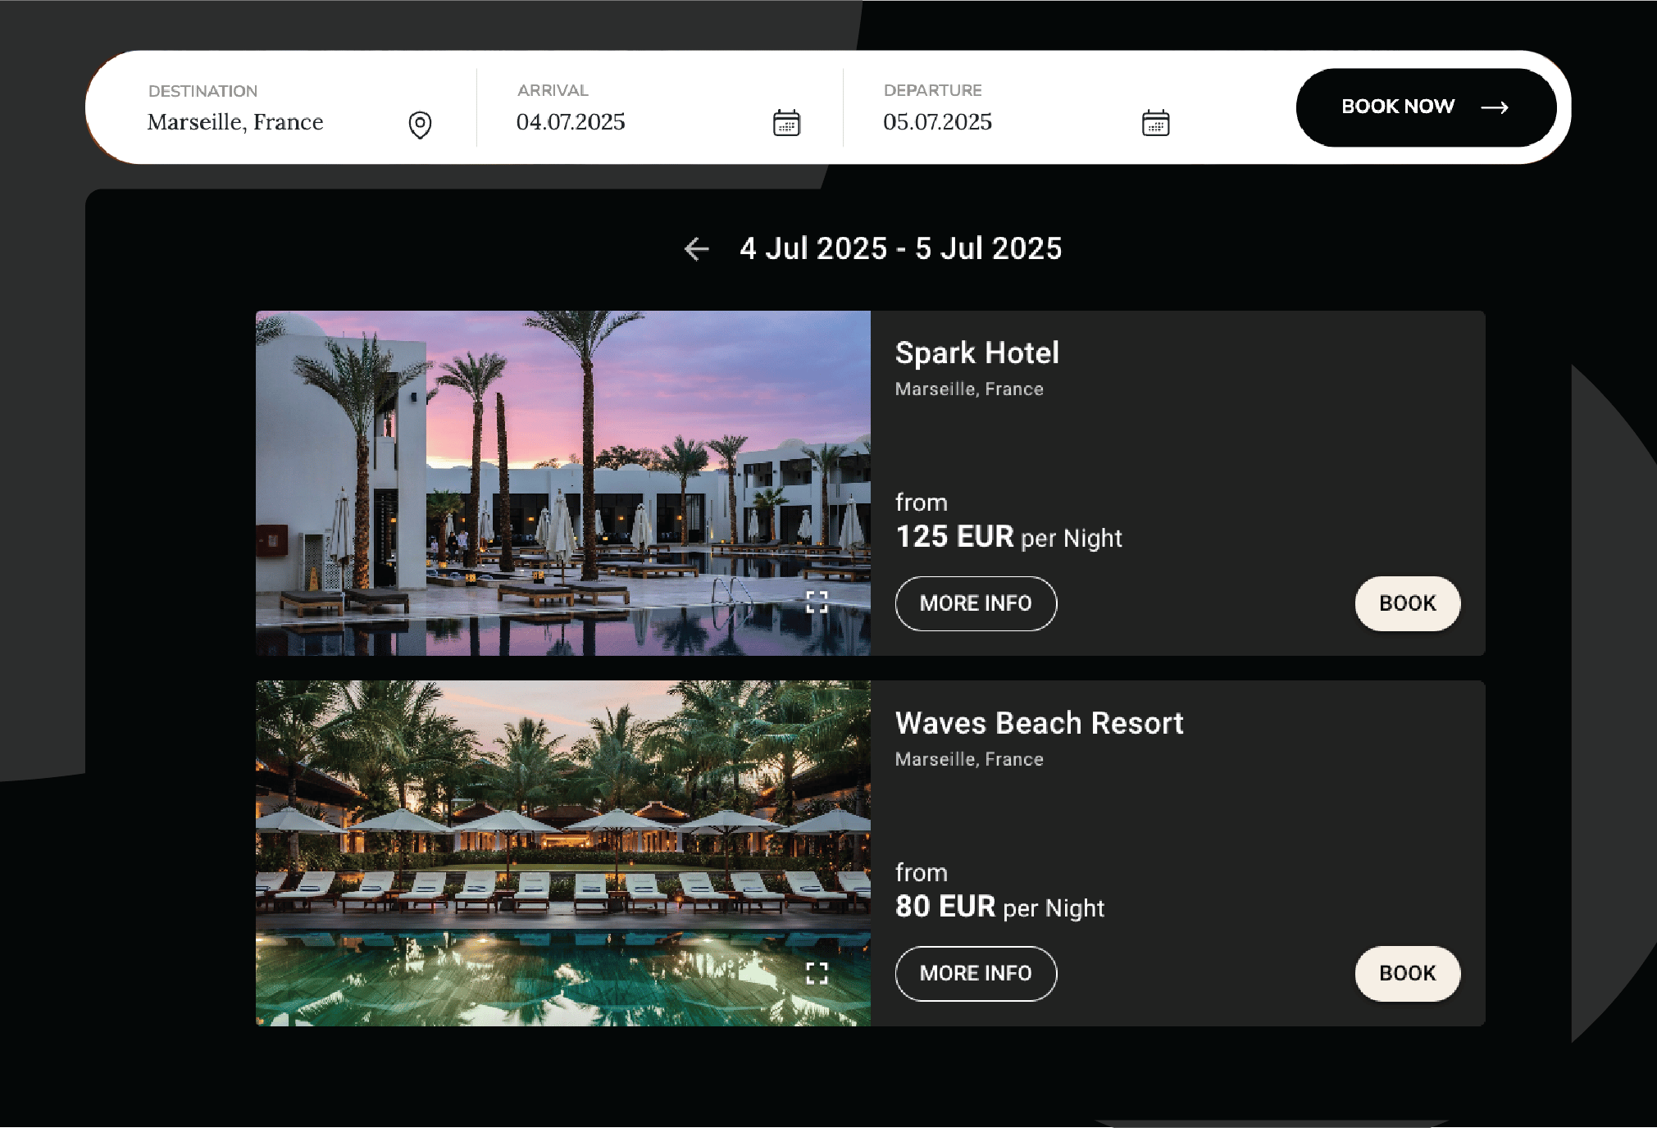This screenshot has height=1128, width=1657.
Task: Open More Info for Spark Hotel
Action: tap(976, 603)
